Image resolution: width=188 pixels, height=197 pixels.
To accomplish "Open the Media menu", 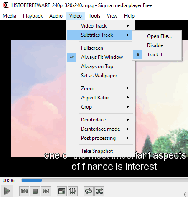I will tap(9, 16).
